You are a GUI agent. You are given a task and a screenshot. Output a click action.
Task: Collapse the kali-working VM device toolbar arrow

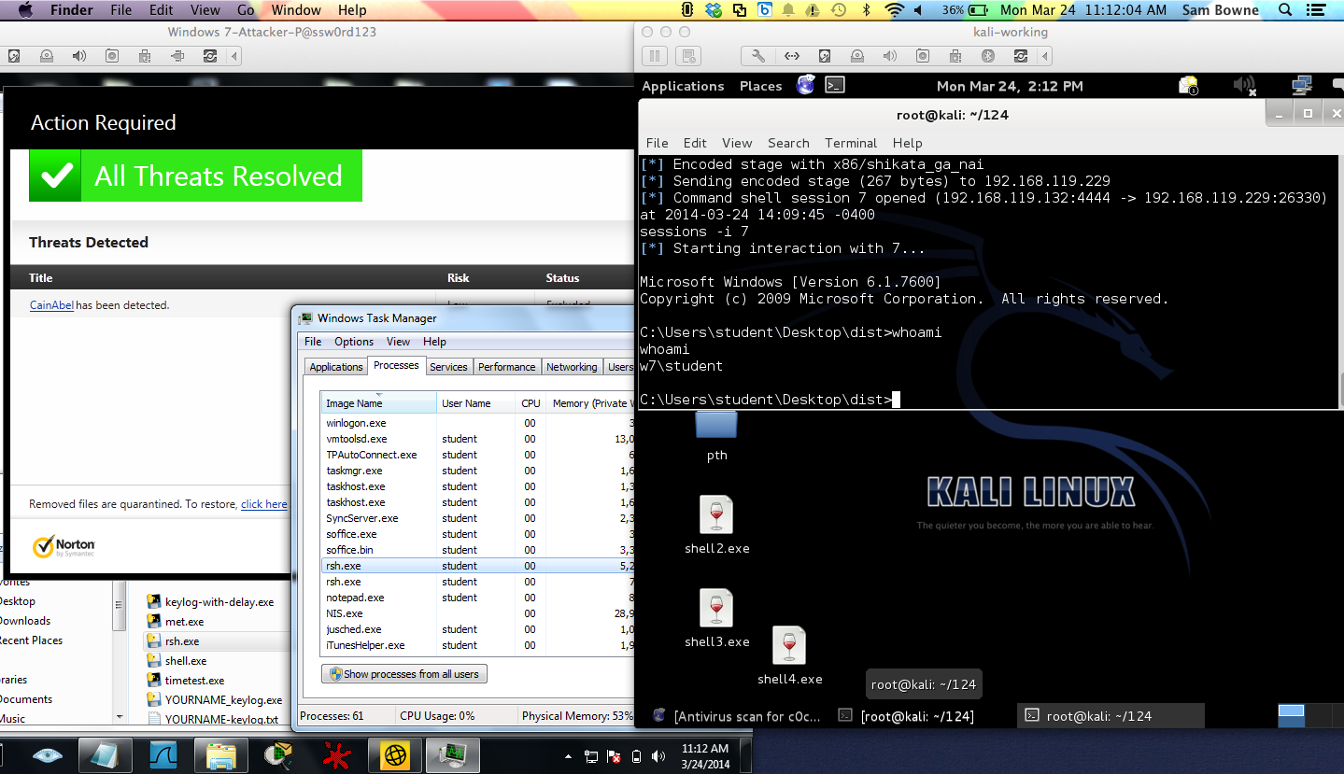tap(1045, 56)
